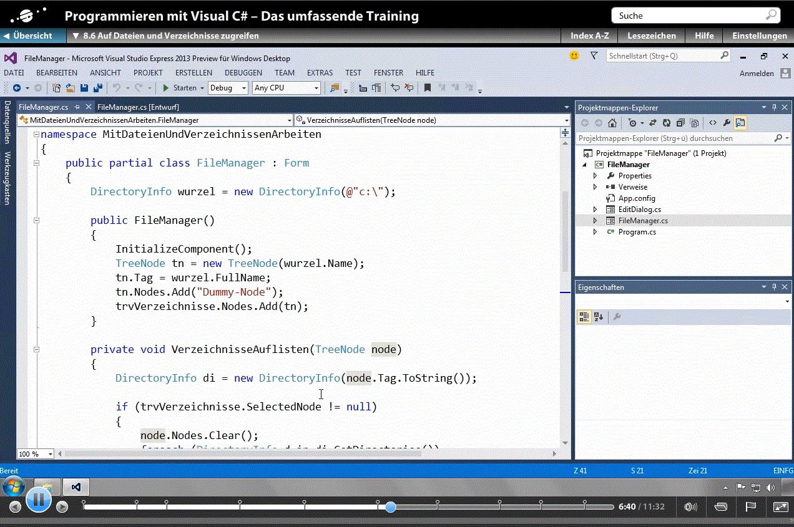
Task: Click the feedback smiley icon
Action: [574, 56]
